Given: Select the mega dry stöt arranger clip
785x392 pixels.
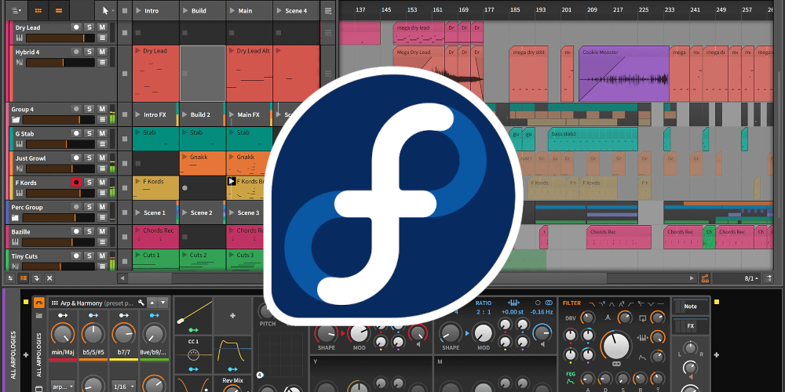Looking at the screenshot, I should click(x=528, y=74).
